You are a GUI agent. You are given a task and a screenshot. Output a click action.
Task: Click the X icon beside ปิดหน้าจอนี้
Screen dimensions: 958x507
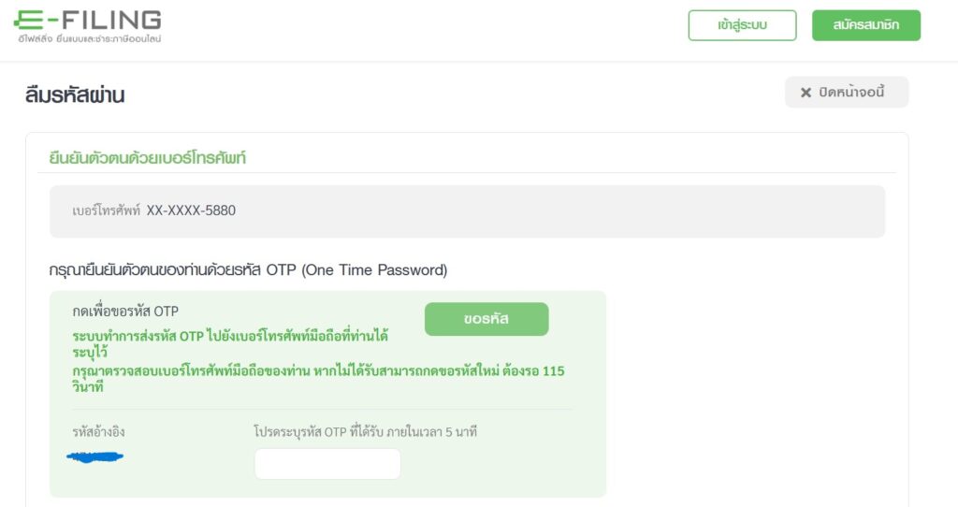point(806,93)
